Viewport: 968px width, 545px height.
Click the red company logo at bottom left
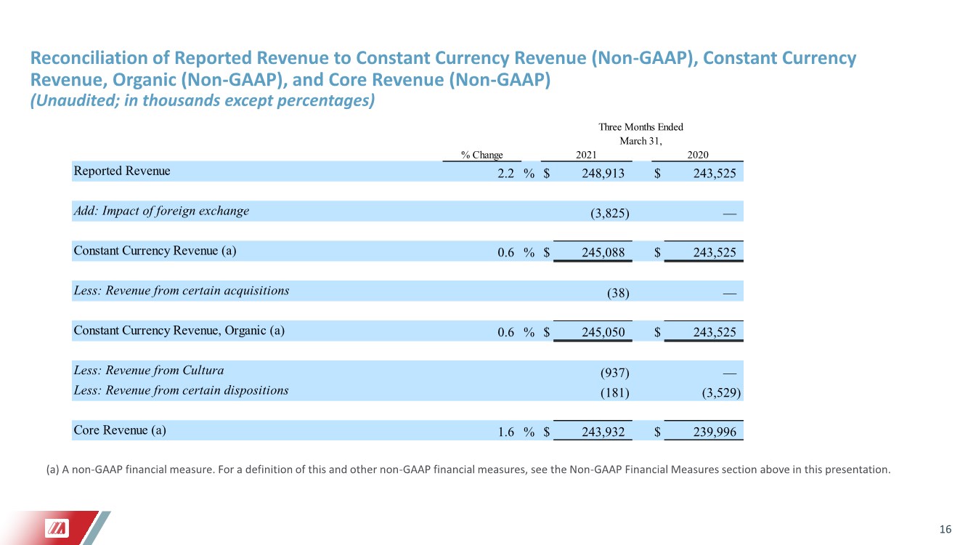coord(56,529)
